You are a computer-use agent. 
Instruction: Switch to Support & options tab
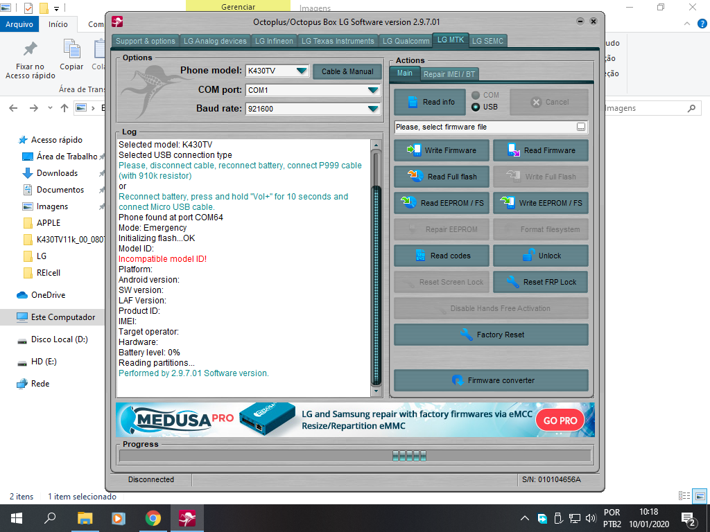(x=146, y=41)
